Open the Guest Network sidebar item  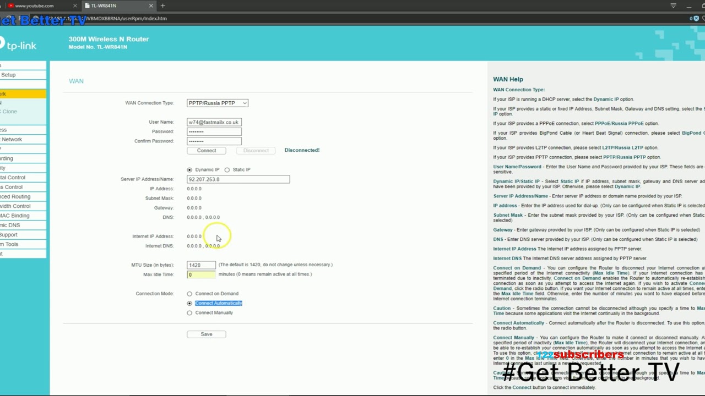pos(23,139)
